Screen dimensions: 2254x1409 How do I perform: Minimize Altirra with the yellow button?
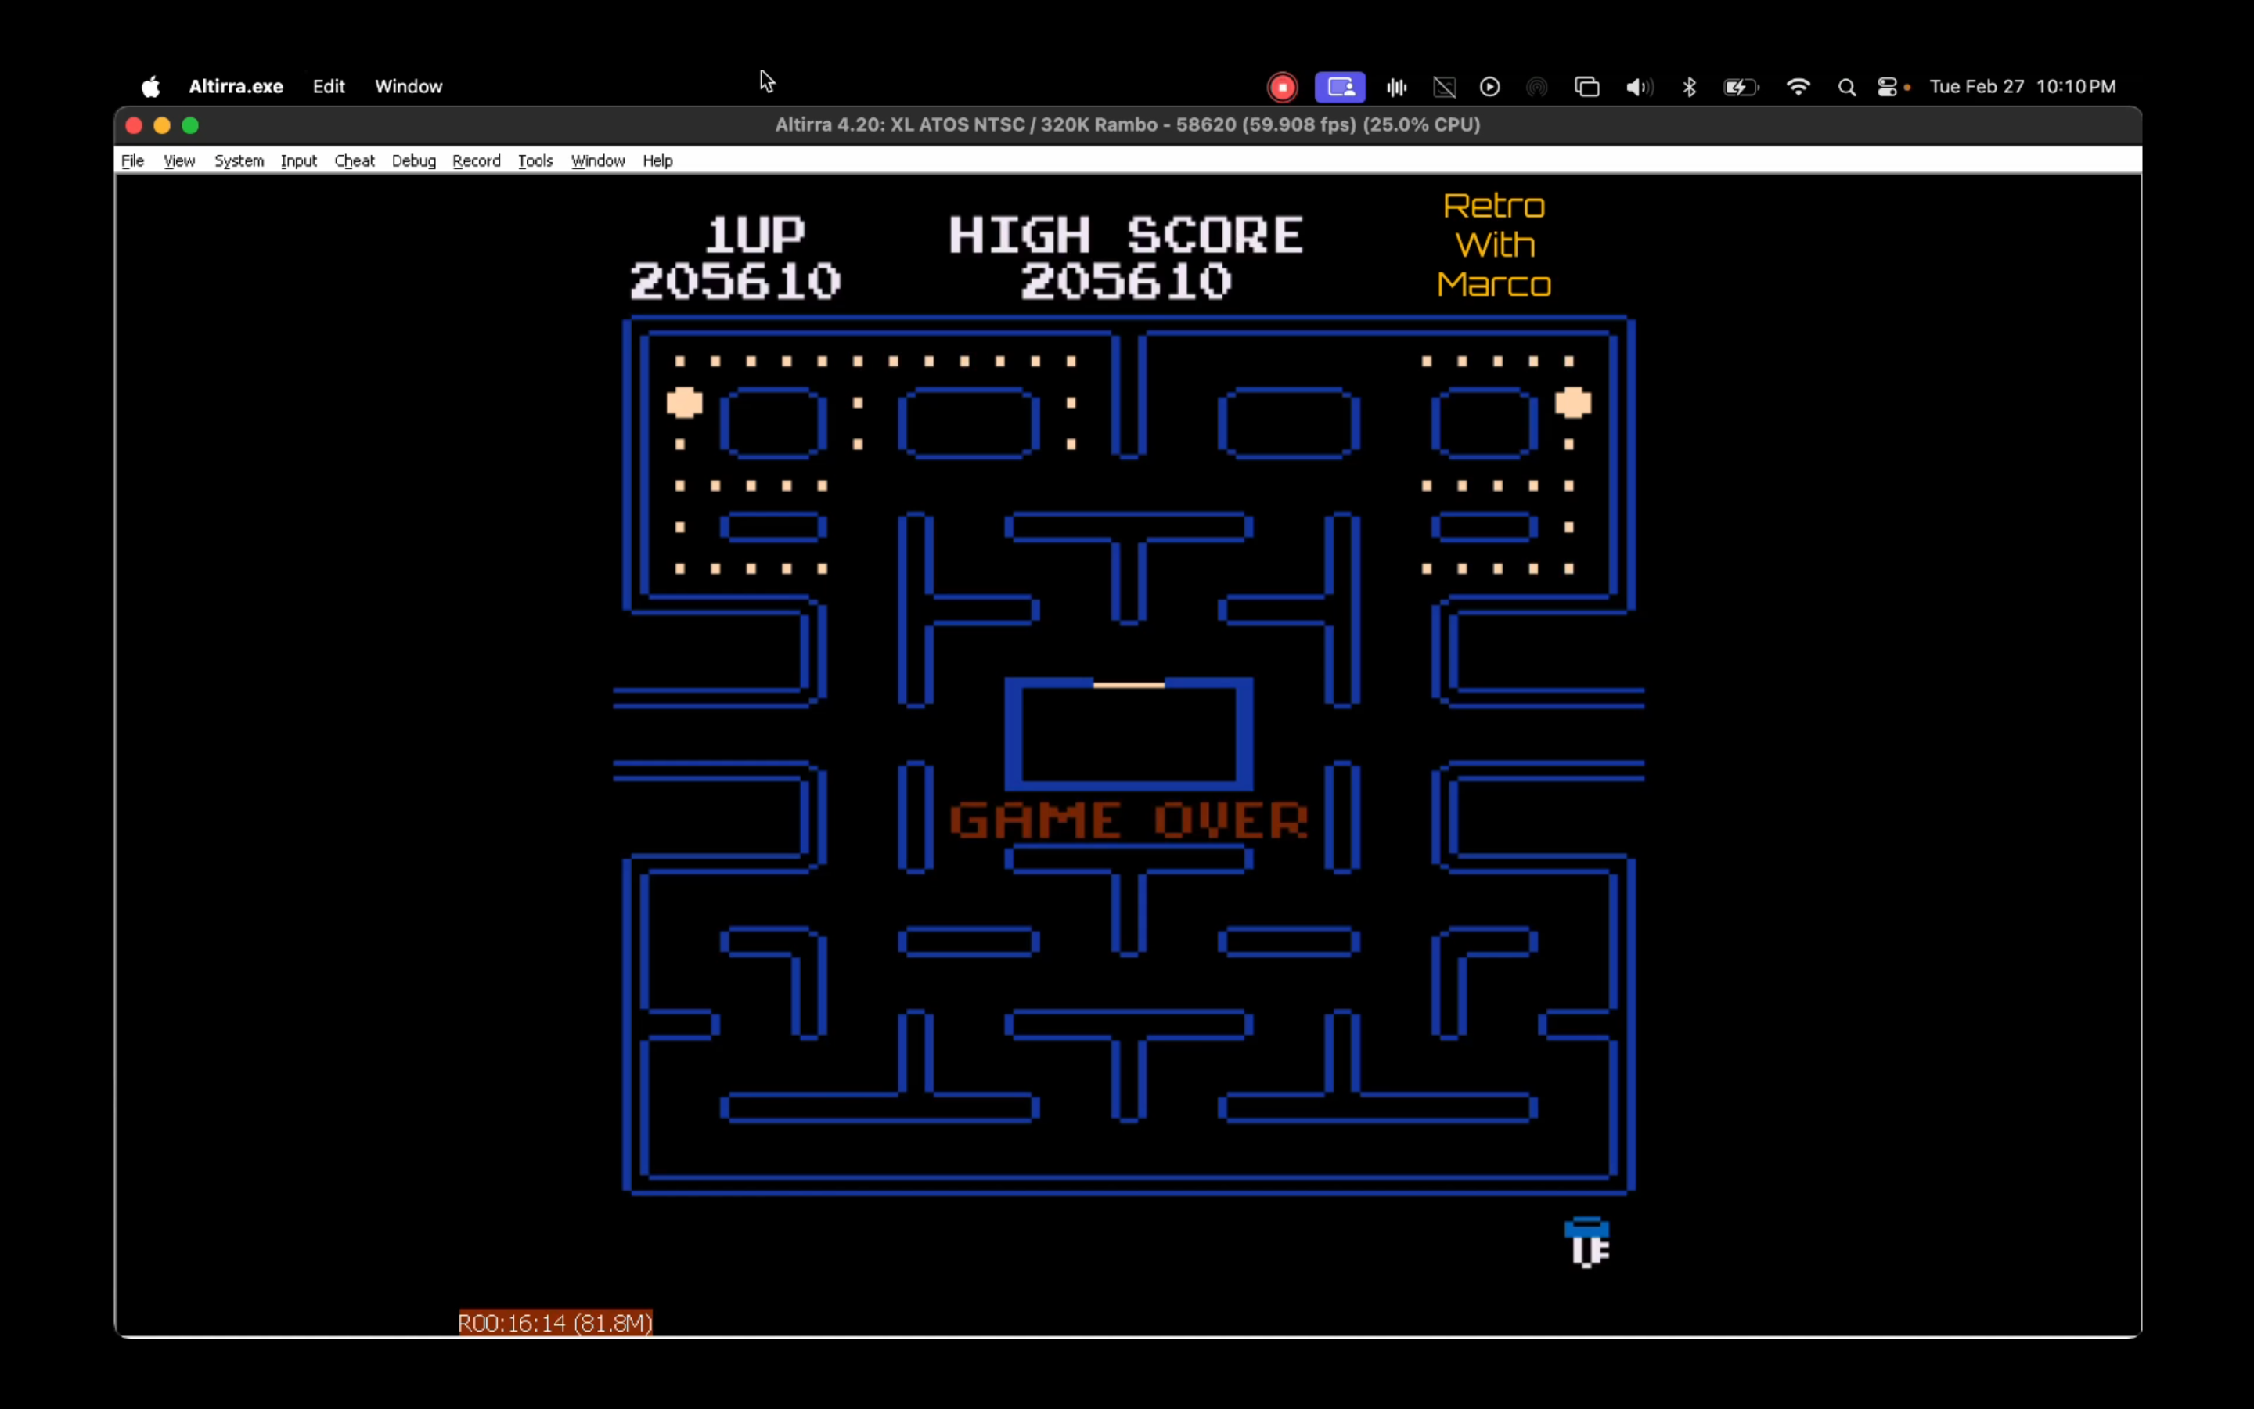(x=162, y=125)
